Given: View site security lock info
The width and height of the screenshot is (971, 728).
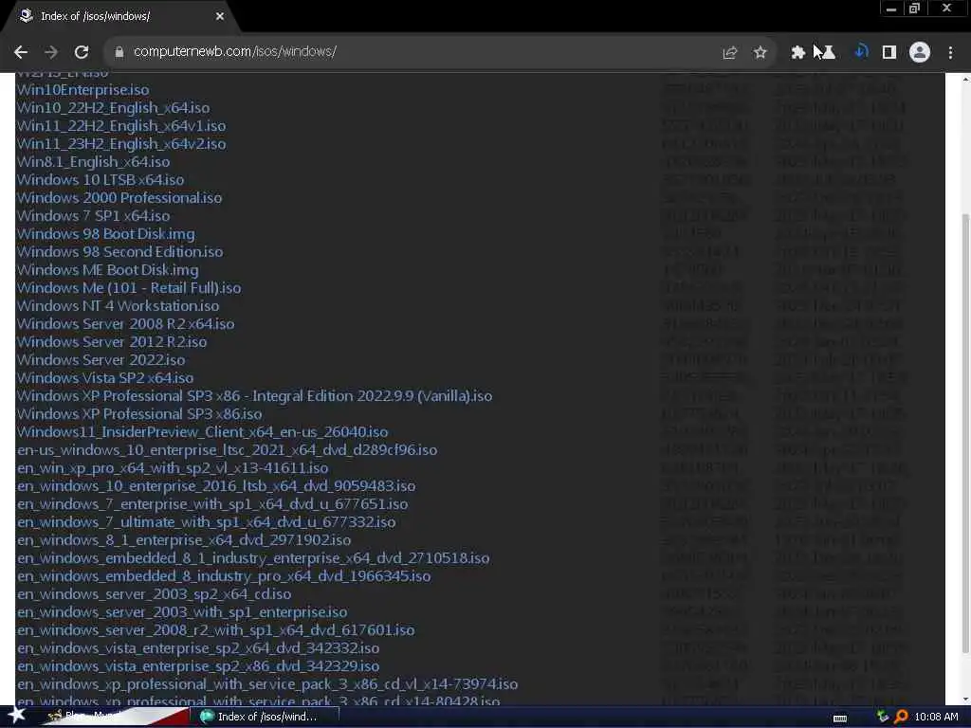Looking at the screenshot, I should [119, 52].
